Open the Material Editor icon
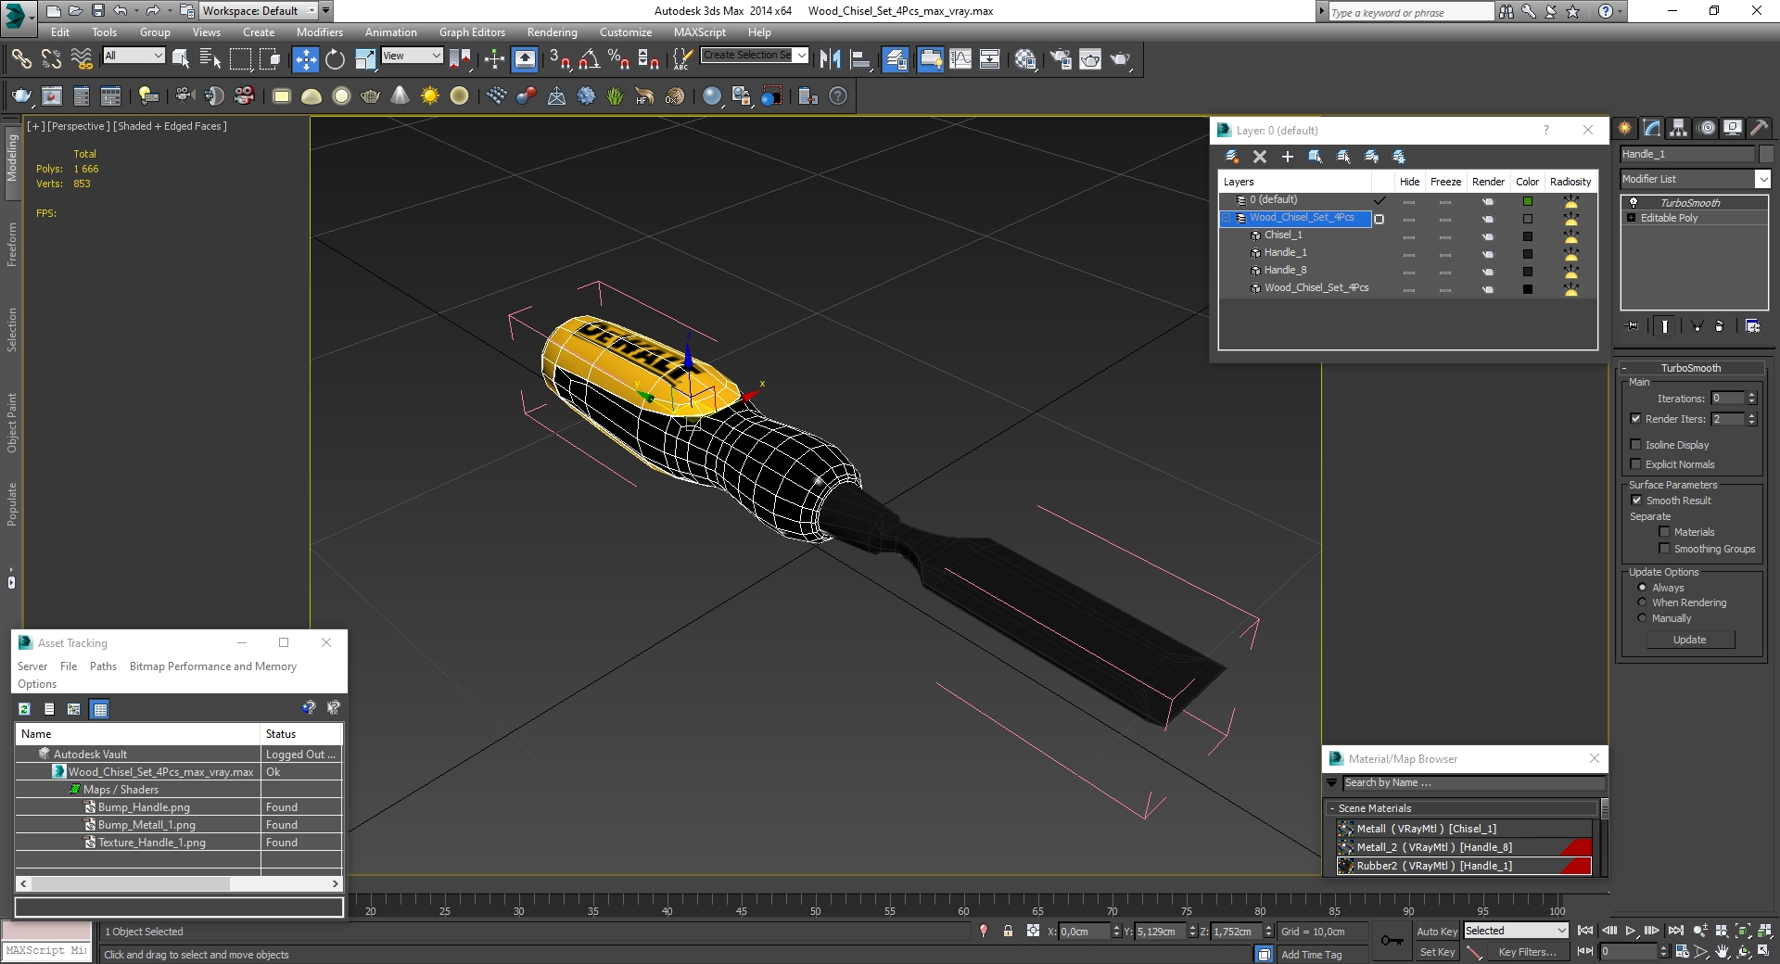The height and width of the screenshot is (964, 1780). (x=1025, y=59)
